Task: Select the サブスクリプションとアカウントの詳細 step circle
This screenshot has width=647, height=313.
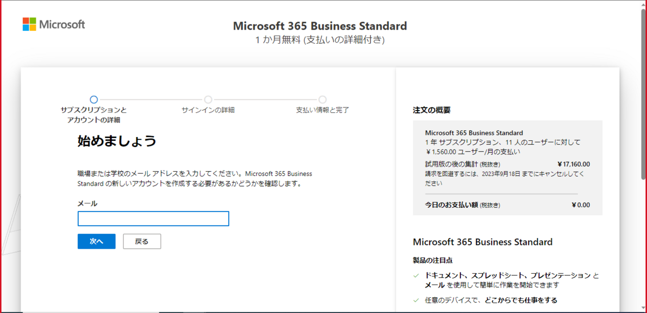Action: [94, 99]
